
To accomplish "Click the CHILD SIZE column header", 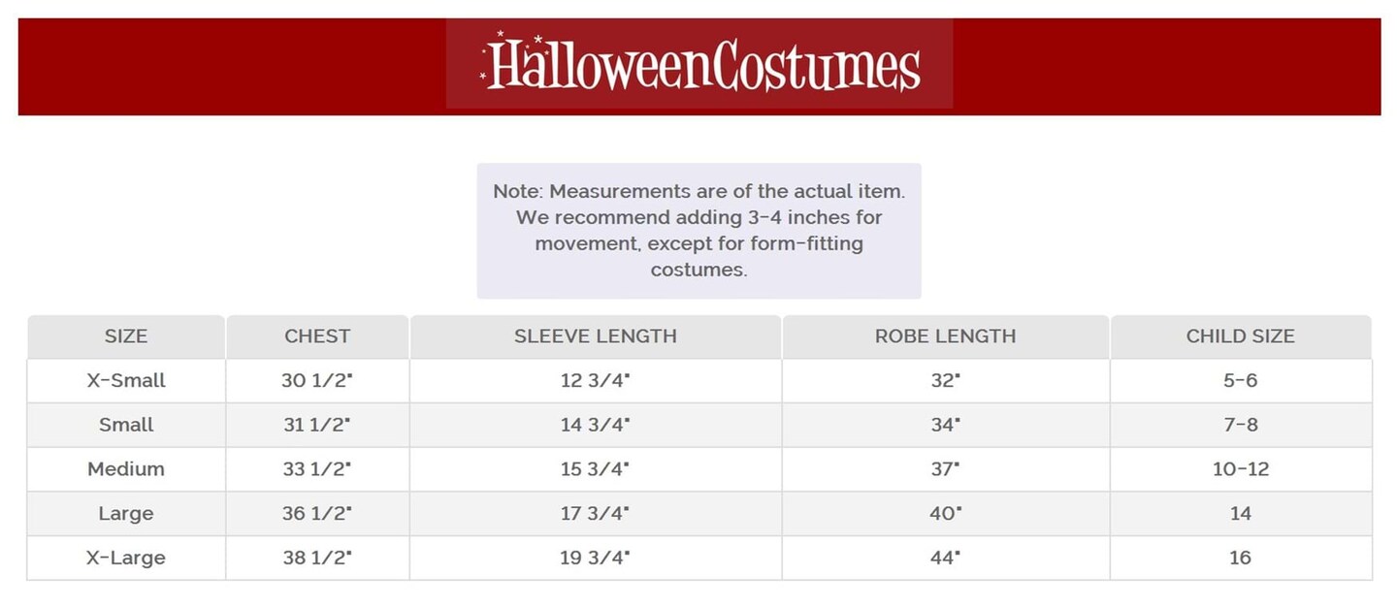I will point(1240,336).
